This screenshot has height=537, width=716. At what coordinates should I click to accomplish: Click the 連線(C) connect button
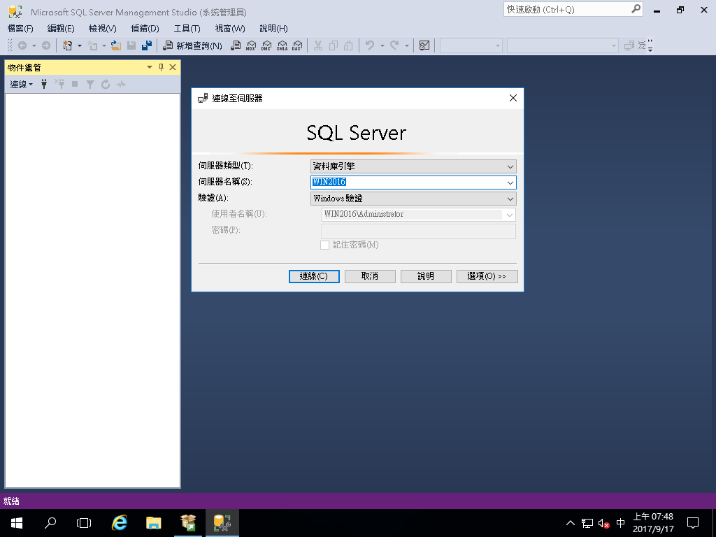(314, 276)
